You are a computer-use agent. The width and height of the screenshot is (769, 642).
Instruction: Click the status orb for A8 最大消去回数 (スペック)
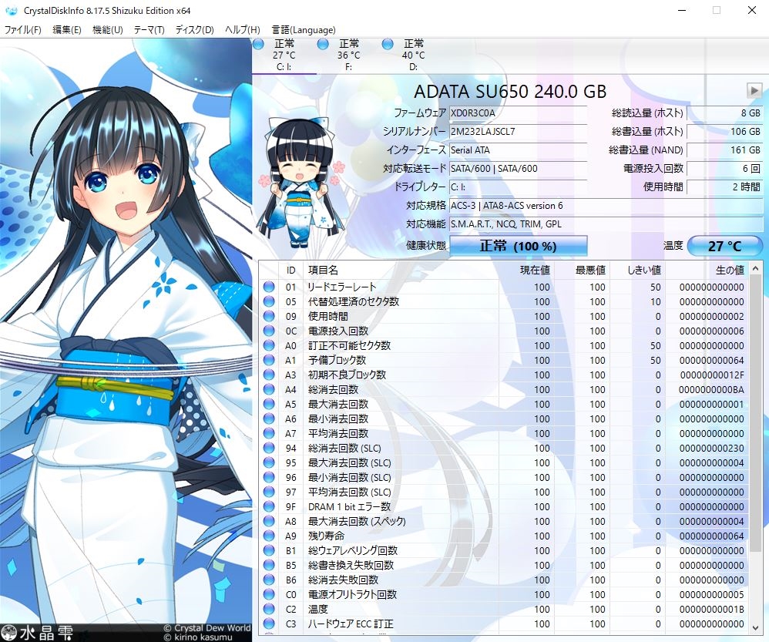(269, 521)
